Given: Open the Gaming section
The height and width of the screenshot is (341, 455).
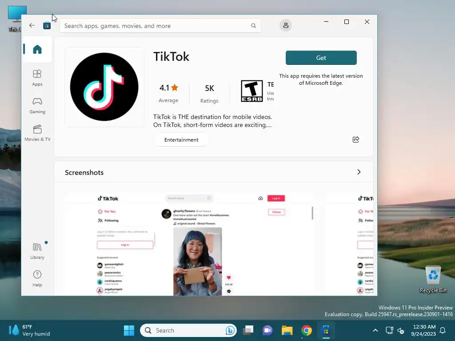Looking at the screenshot, I should tap(37, 106).
